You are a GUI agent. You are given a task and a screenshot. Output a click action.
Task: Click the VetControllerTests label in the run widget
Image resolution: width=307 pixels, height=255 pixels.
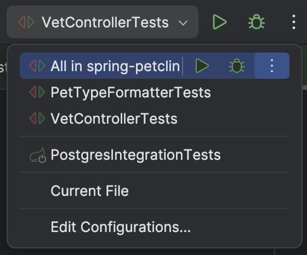pyautogui.click(x=105, y=22)
